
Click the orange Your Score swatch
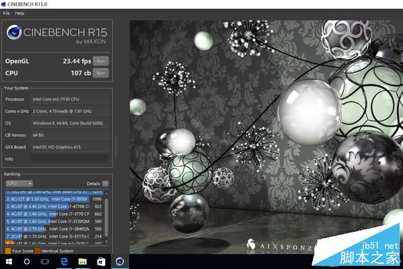point(8,251)
